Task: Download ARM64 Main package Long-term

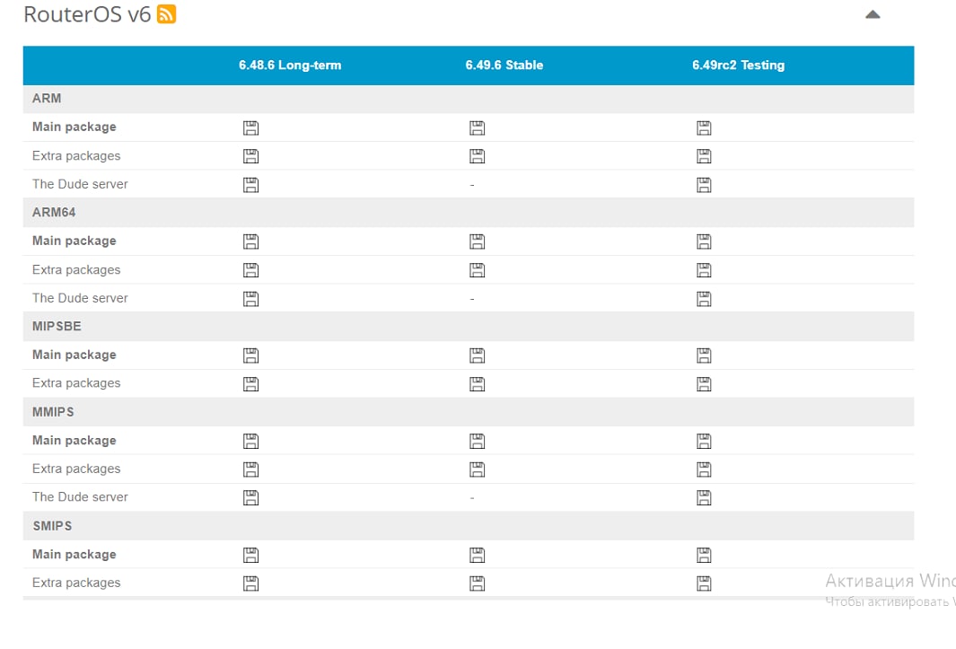Action: (x=250, y=241)
